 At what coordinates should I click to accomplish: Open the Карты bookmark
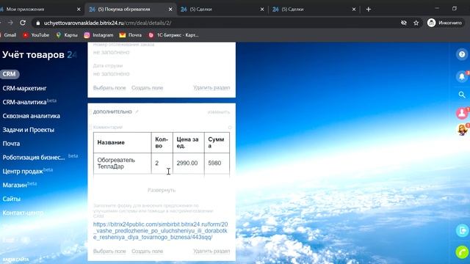(67, 35)
